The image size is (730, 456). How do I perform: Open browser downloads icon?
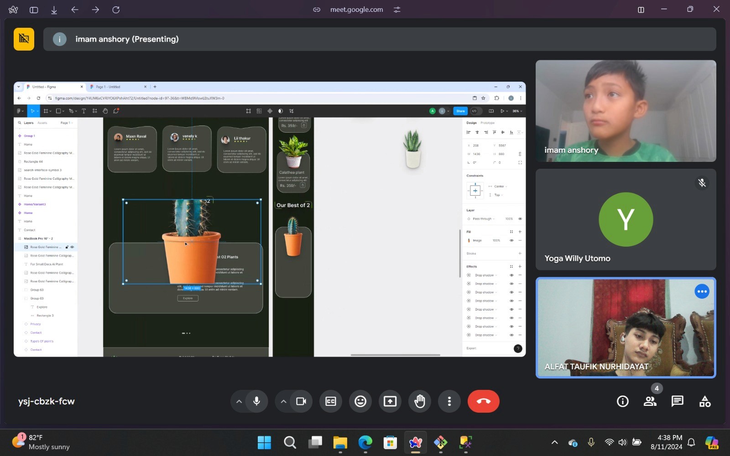(54, 10)
